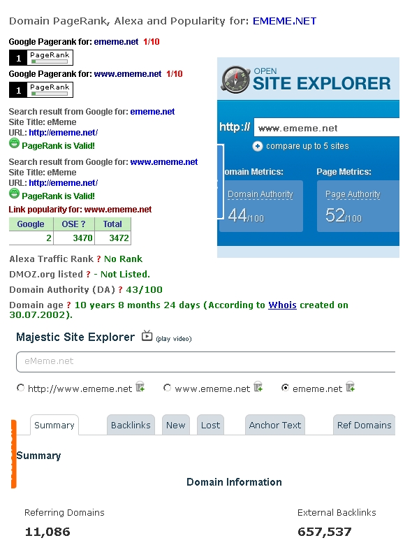Click the 43/100 Domain Authority value

[x=144, y=290]
